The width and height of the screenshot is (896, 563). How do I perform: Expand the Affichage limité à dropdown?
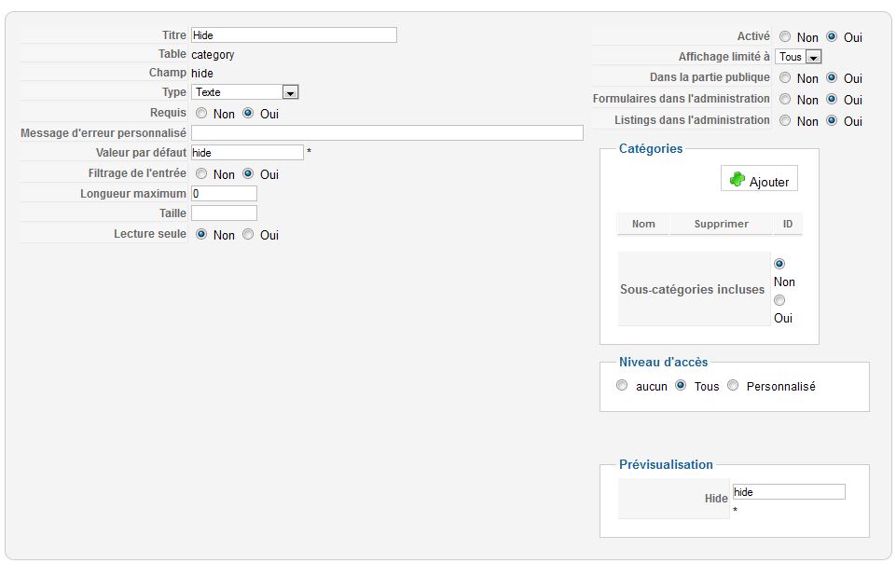798,57
